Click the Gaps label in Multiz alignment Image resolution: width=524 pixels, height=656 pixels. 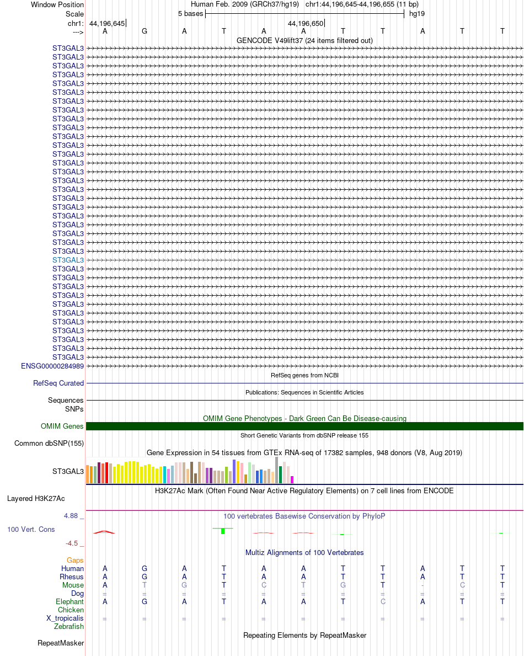point(75,560)
